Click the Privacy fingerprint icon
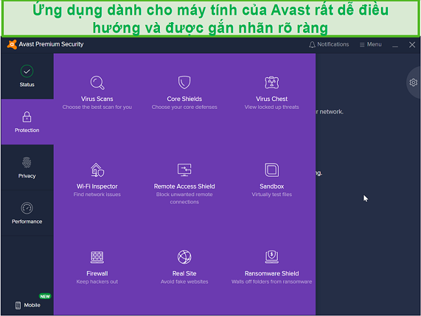 [27, 163]
